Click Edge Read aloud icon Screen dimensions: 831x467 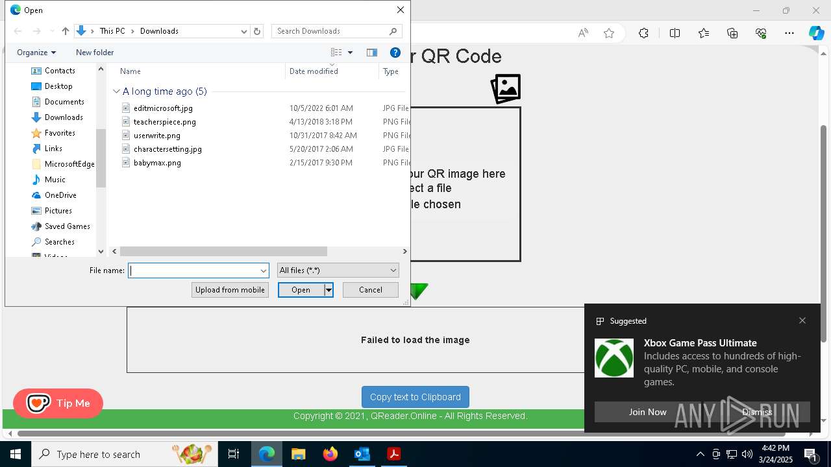pyautogui.click(x=583, y=33)
